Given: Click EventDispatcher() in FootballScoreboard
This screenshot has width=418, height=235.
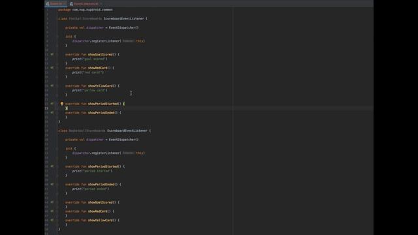Looking at the screenshot, I should [x=123, y=27].
